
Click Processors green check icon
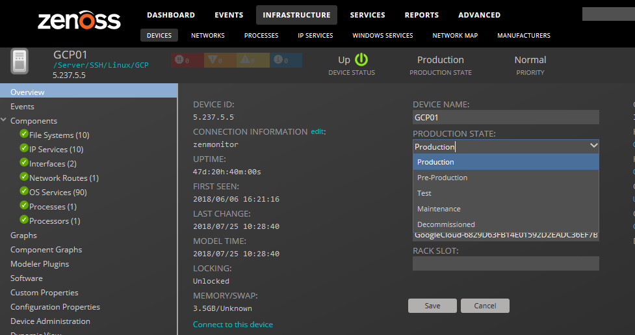tap(24, 220)
